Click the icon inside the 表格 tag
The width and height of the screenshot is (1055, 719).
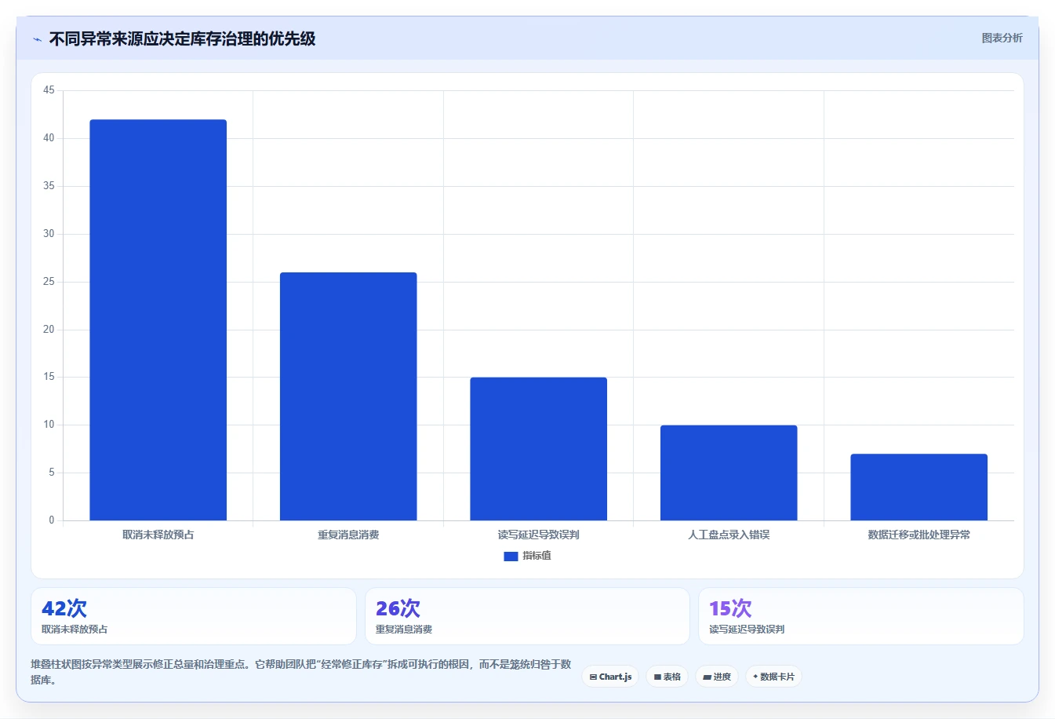click(x=657, y=677)
